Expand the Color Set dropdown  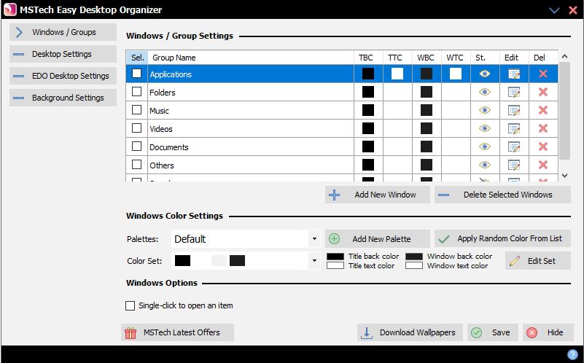point(314,261)
